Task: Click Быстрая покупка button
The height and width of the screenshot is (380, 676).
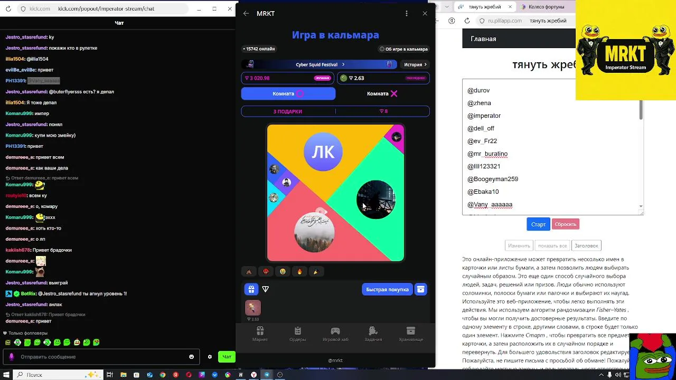Action: [x=387, y=289]
